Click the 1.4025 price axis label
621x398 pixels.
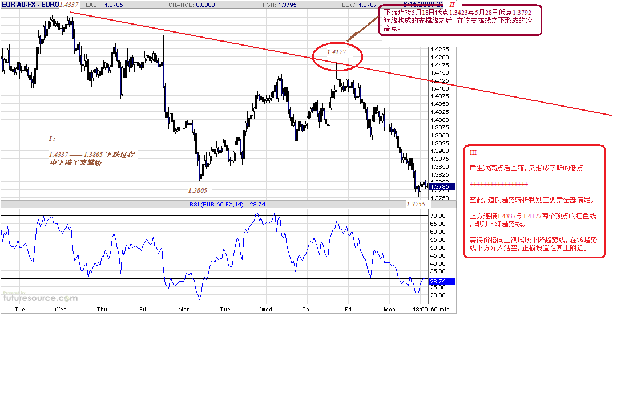[x=439, y=112]
